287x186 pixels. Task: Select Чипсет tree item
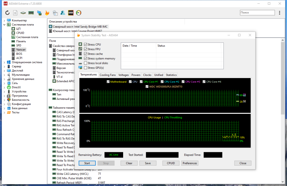point(21,50)
